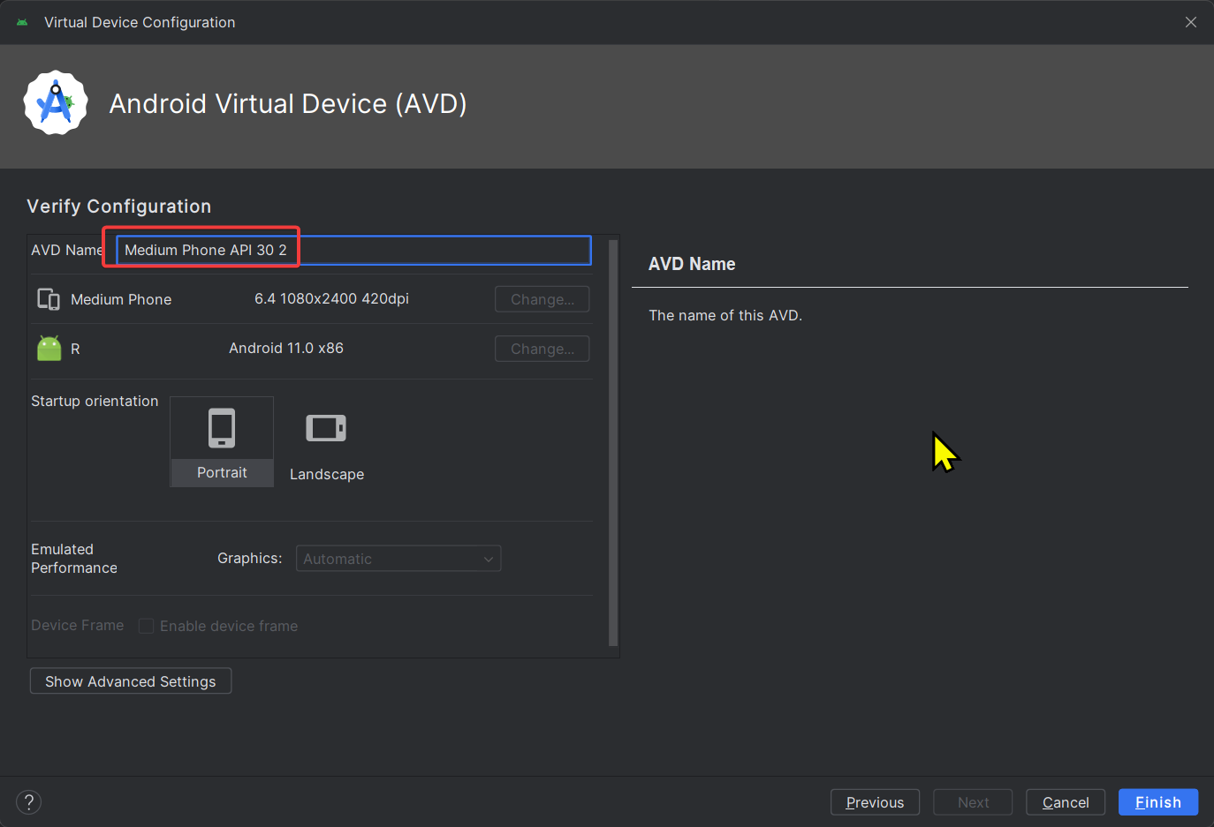Click the configuration panel vertical scrollbar
Image resolution: width=1214 pixels, height=827 pixels.
613,441
